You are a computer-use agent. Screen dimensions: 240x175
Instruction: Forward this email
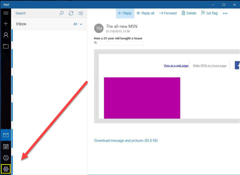click(x=168, y=13)
